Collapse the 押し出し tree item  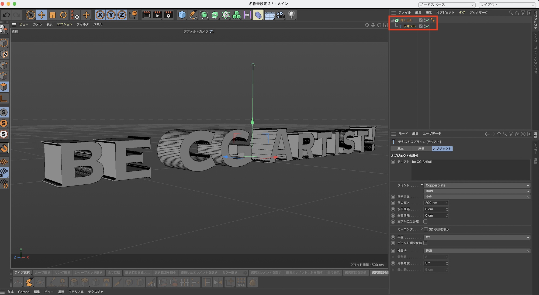[392, 20]
